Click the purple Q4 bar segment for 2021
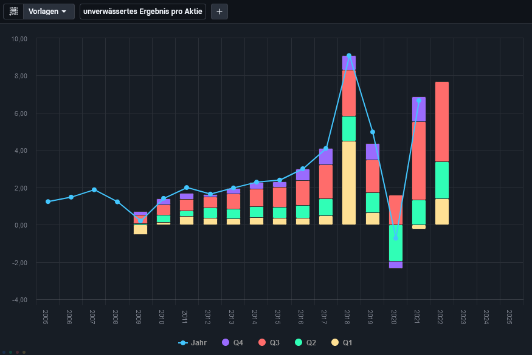 [x=419, y=109]
